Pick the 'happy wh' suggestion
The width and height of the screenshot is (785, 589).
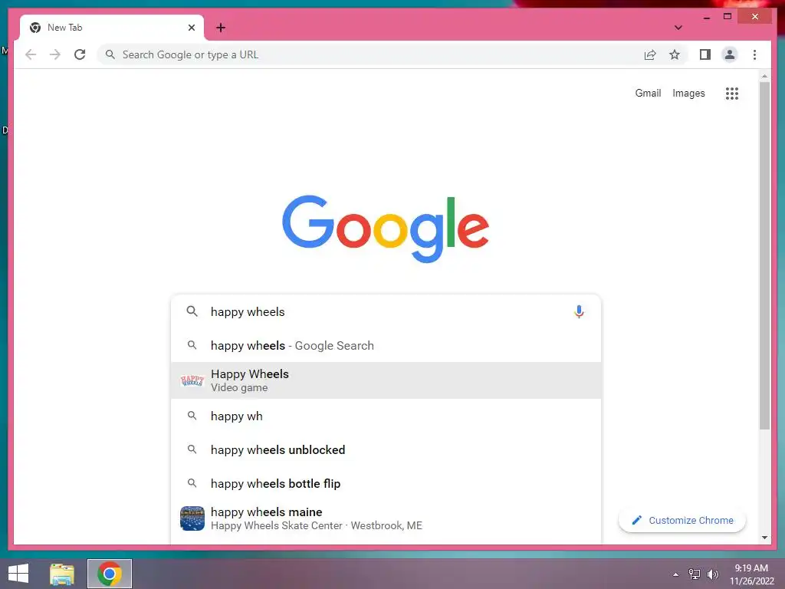(386, 416)
